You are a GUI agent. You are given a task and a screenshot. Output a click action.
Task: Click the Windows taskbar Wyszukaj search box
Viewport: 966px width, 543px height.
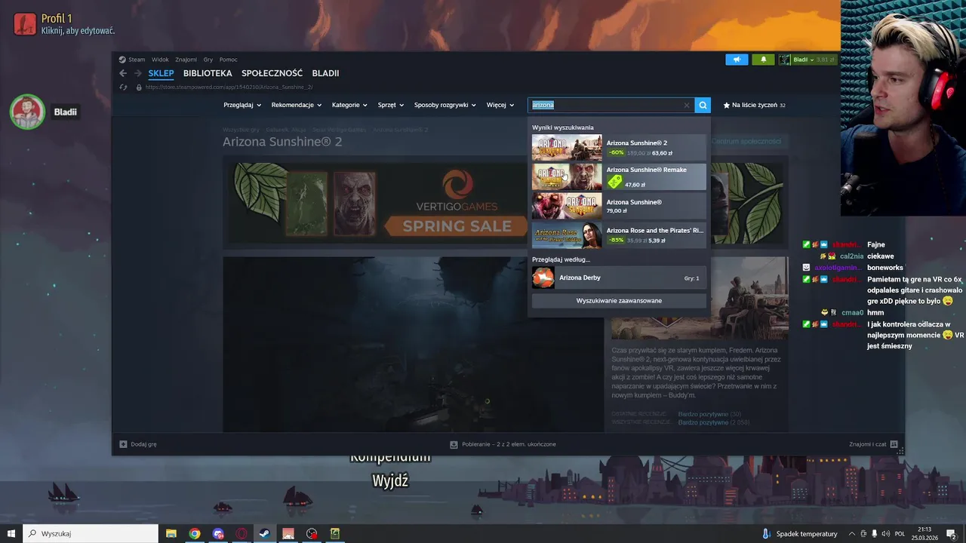[91, 533]
